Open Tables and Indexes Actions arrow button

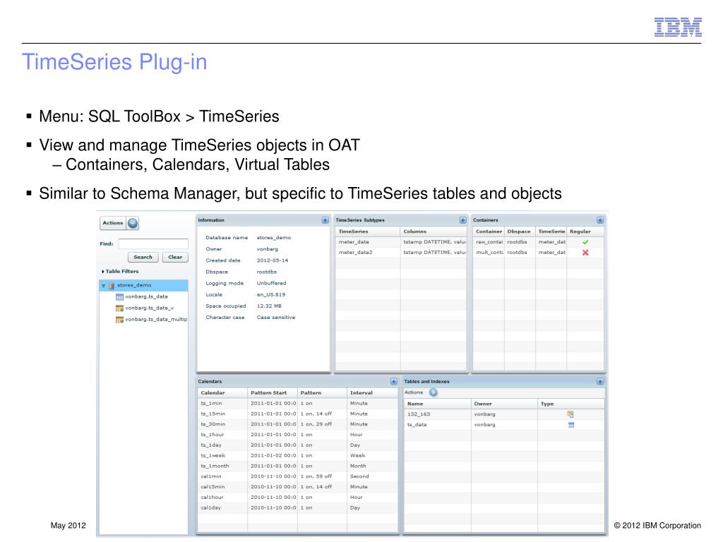434,392
